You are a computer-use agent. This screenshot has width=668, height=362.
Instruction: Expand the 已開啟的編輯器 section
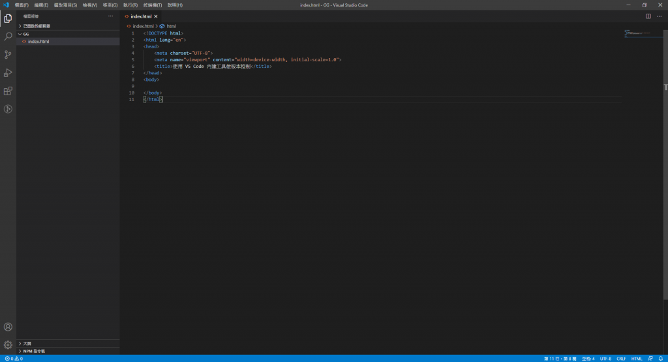(68, 26)
